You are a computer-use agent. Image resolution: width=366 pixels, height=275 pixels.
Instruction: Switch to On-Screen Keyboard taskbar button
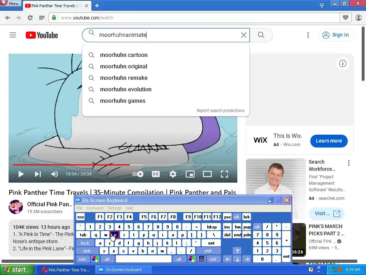123,270
